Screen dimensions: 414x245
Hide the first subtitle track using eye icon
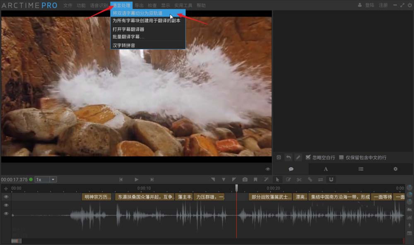(6, 197)
